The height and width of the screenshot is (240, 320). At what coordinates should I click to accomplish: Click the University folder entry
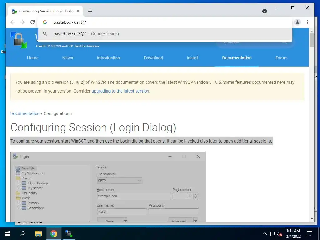pos(29,193)
